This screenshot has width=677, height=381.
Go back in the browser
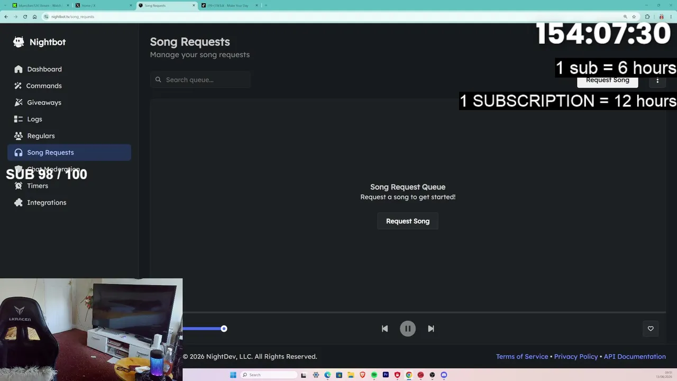[x=6, y=16]
